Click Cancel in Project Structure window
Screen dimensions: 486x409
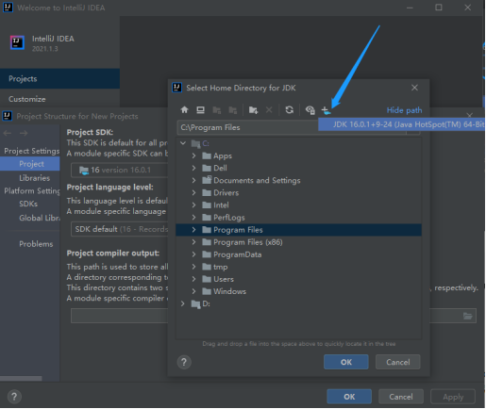point(401,397)
